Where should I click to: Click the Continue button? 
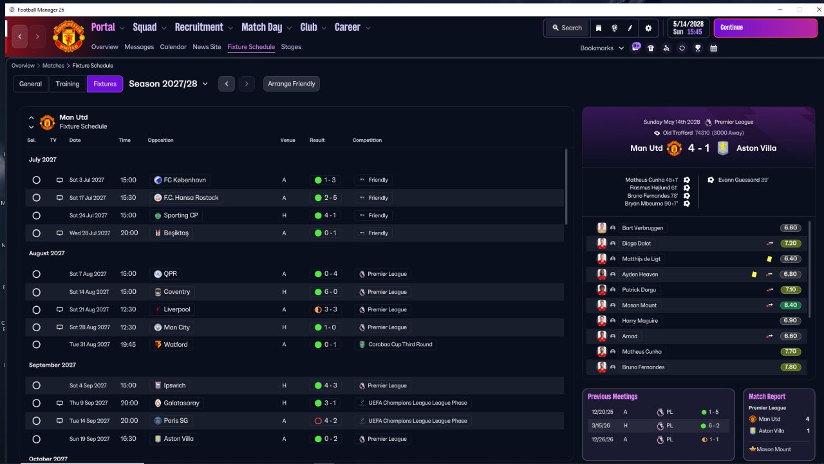click(x=765, y=28)
